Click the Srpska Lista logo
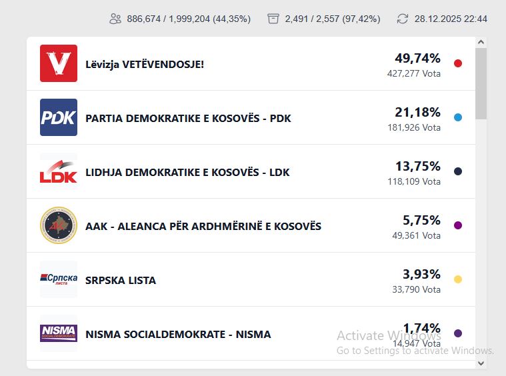This screenshot has width=506, height=376. (59, 279)
